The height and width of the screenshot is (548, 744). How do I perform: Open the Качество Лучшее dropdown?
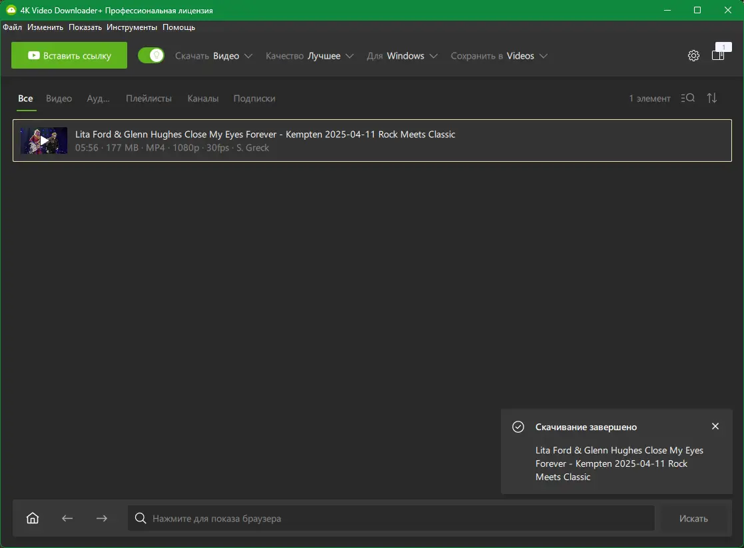[x=309, y=56]
